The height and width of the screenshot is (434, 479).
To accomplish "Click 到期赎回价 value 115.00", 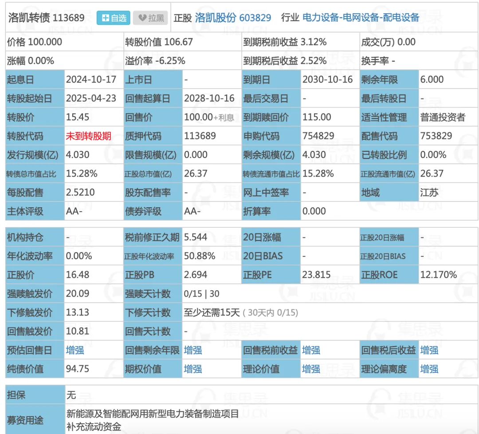I will tap(317, 117).
